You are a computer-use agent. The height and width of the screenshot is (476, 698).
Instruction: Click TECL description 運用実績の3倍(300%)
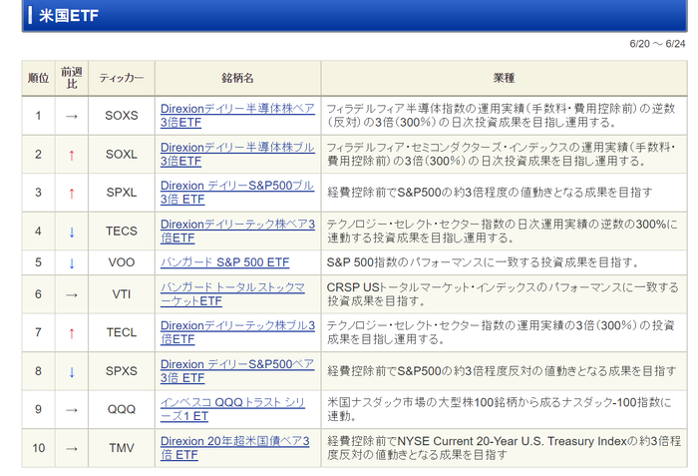[501, 332]
